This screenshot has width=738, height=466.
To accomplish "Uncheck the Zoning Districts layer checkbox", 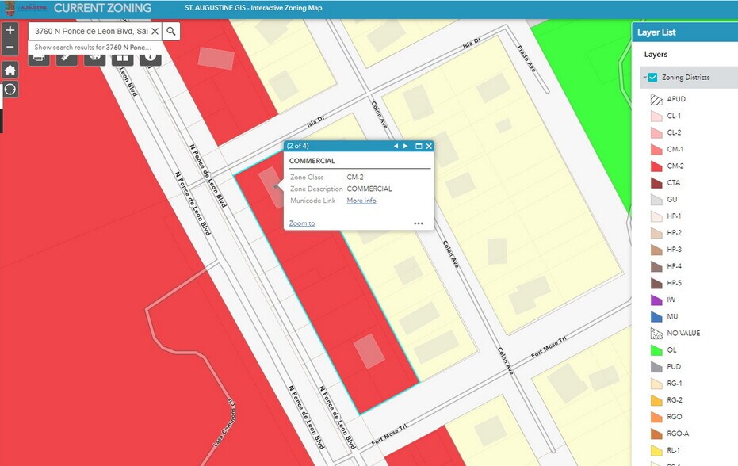I will point(653,78).
